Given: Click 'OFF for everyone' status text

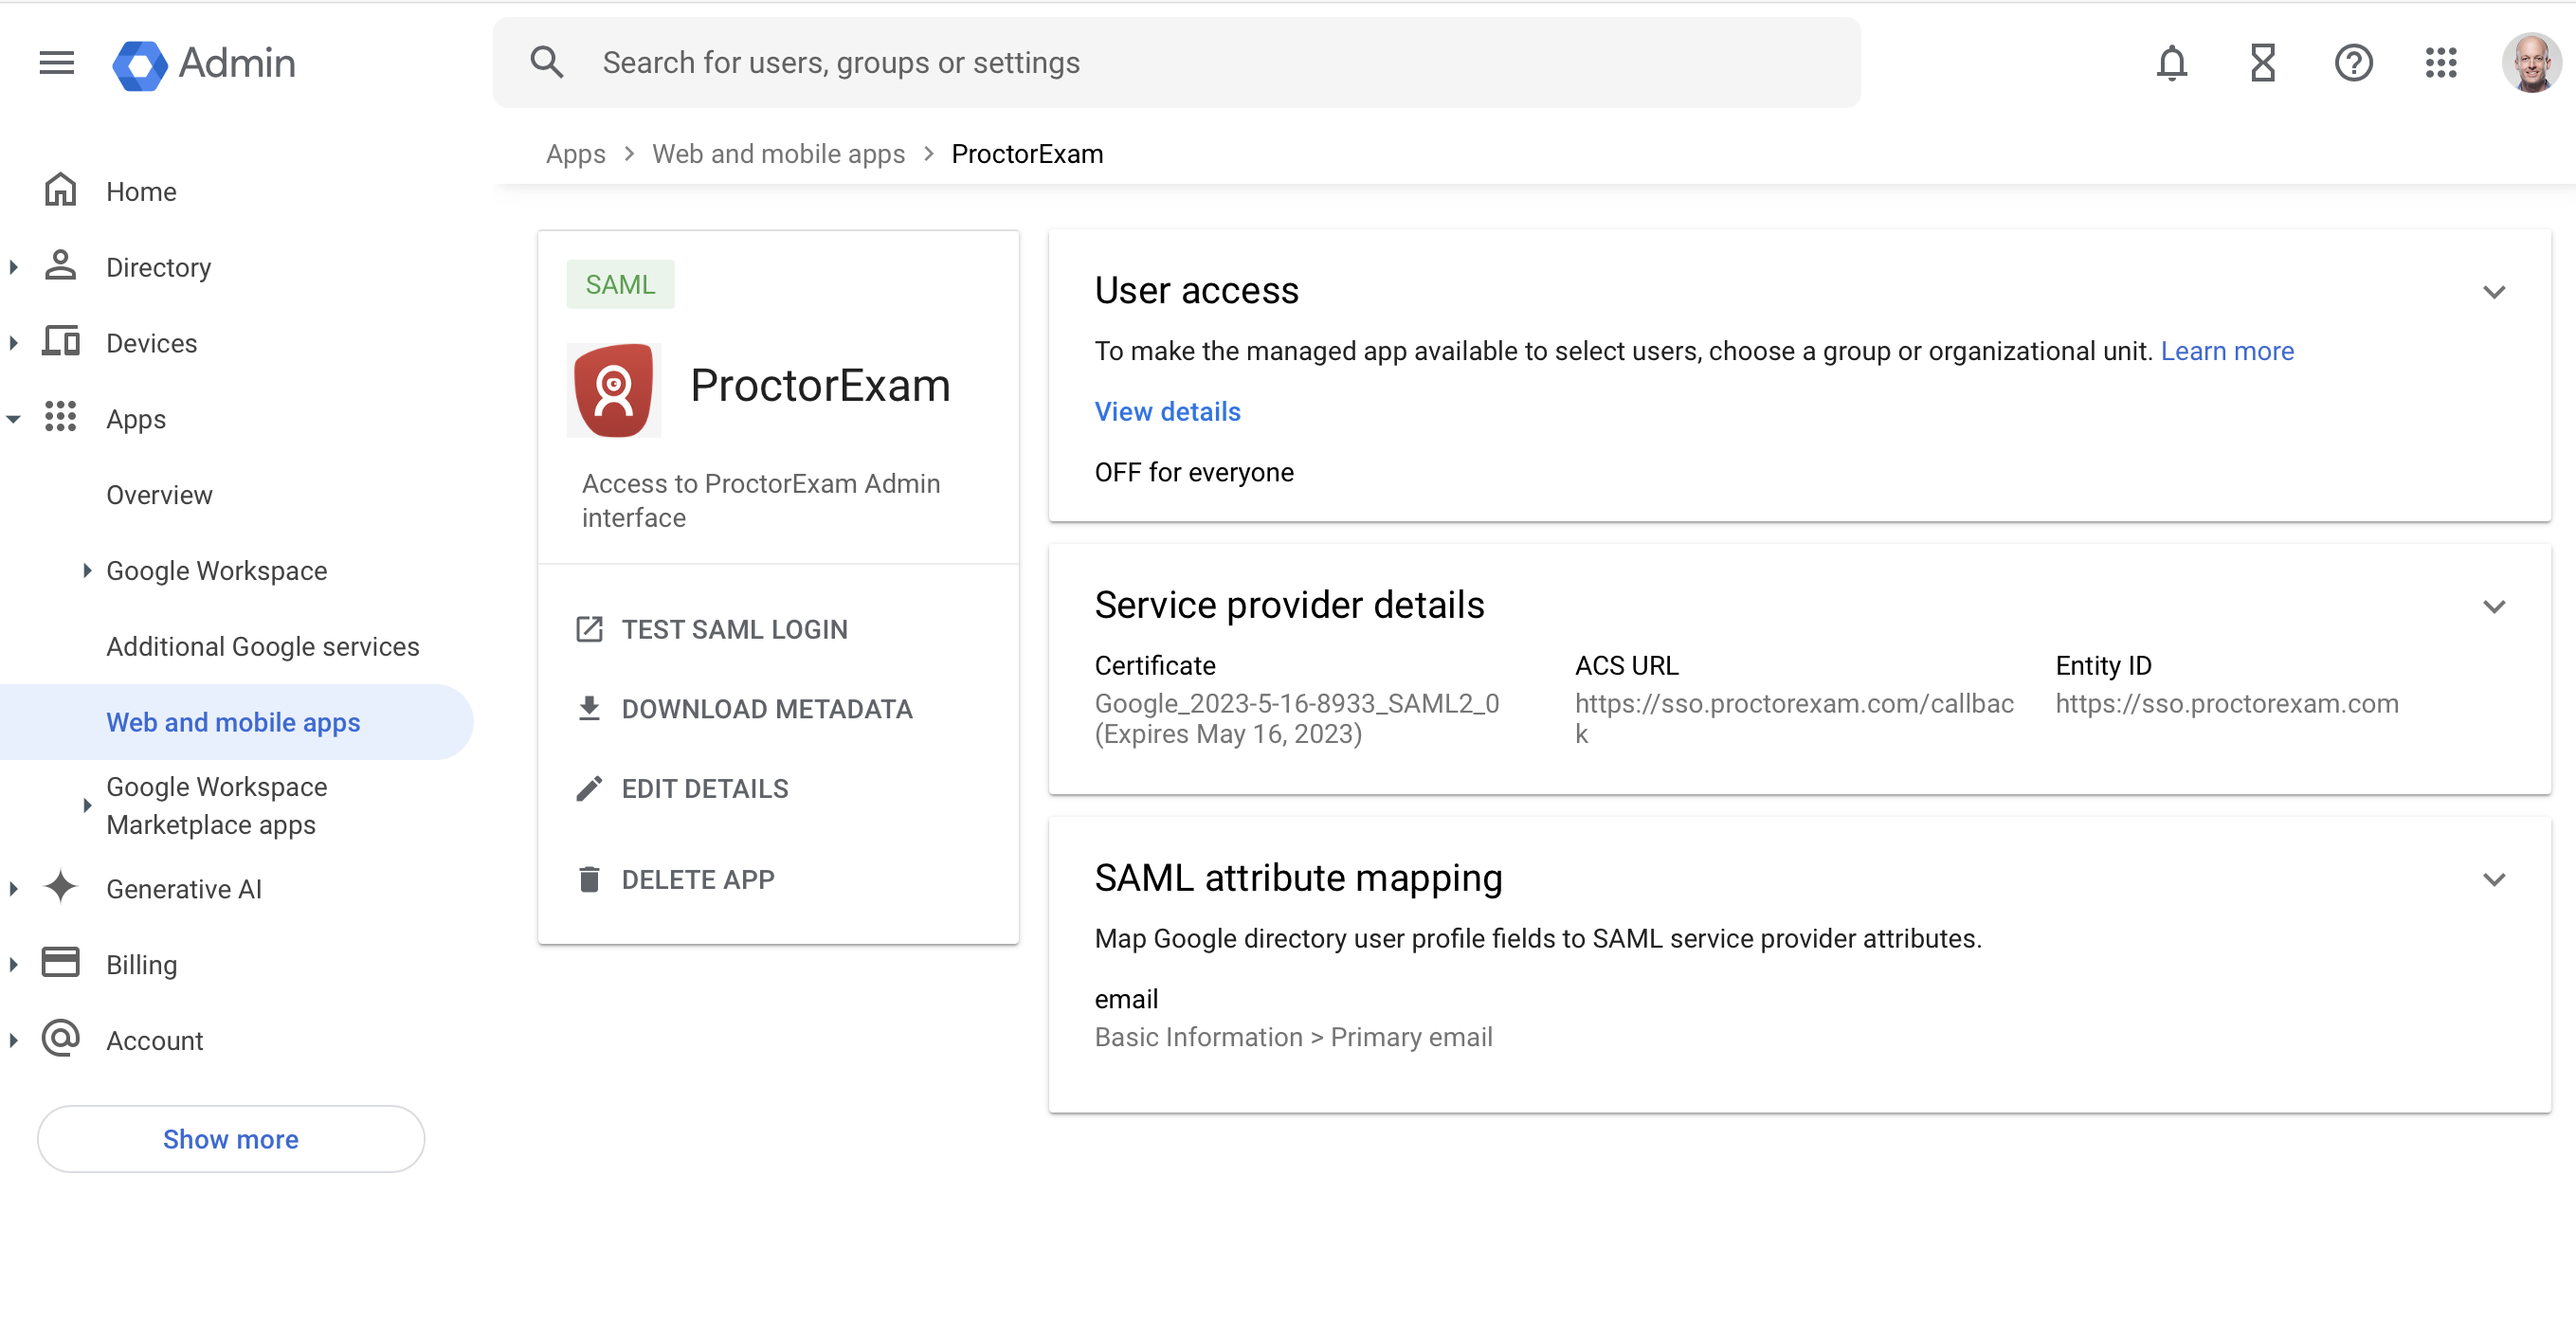Looking at the screenshot, I should [x=1194, y=473].
